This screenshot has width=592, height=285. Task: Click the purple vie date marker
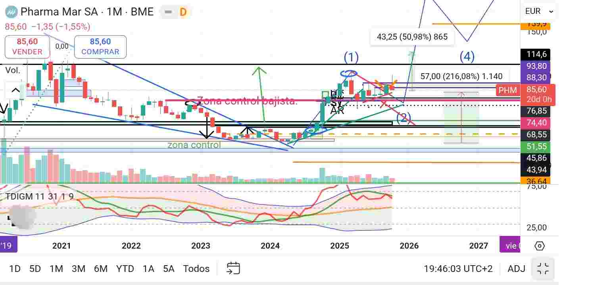point(510,246)
